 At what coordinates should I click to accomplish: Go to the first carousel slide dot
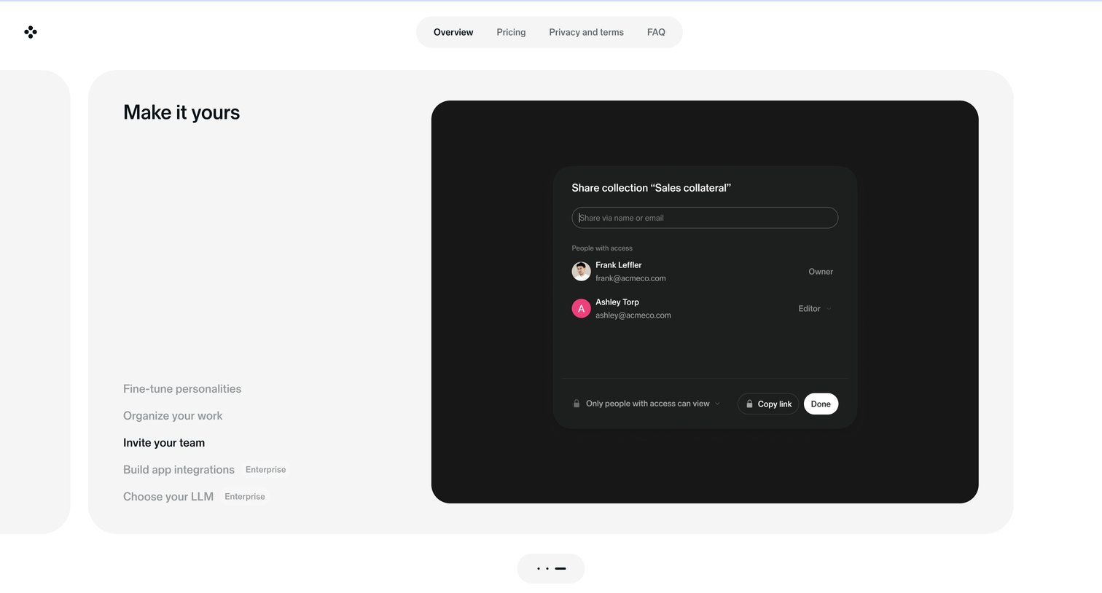539,568
